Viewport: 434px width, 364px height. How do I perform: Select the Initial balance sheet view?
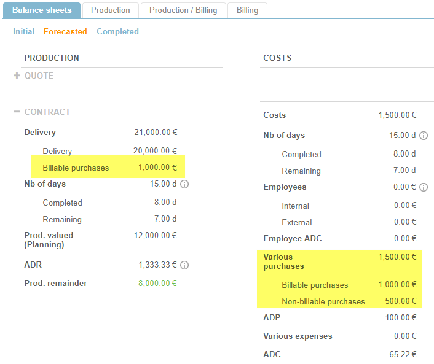point(24,31)
